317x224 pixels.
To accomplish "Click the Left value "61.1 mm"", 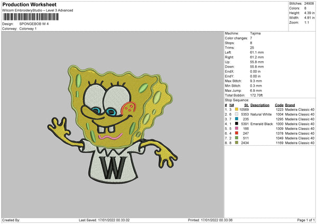I will (x=257, y=52).
